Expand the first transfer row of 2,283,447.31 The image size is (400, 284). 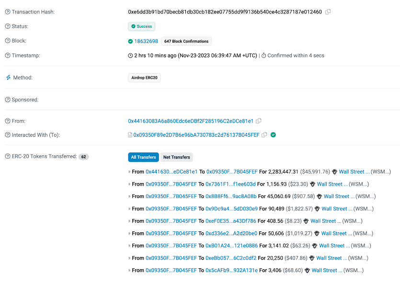(129, 172)
